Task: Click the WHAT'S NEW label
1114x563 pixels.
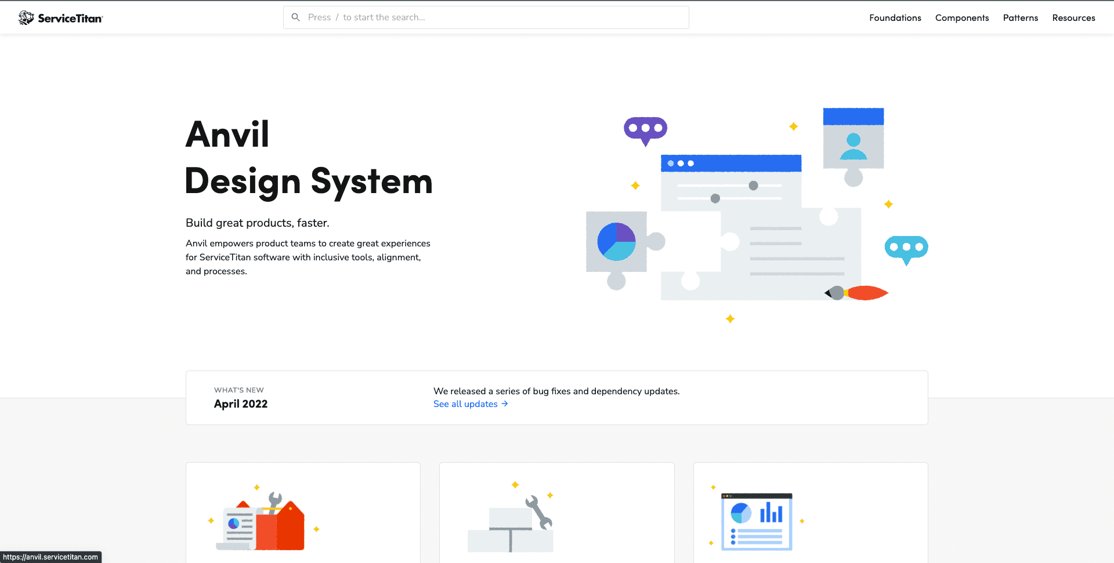Action: pos(239,390)
